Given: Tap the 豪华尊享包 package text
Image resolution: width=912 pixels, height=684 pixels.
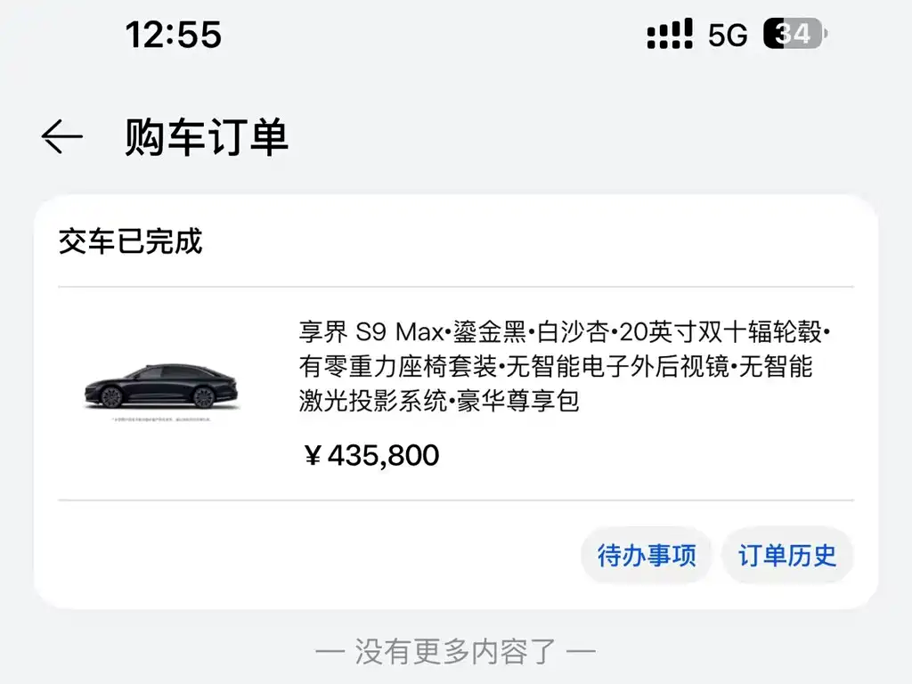Looking at the screenshot, I should (x=518, y=401).
